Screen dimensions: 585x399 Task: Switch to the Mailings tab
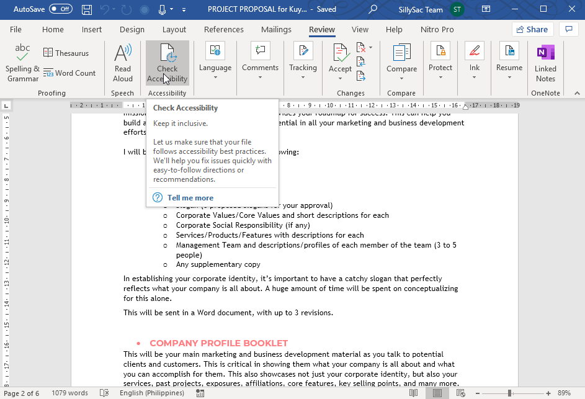276,30
